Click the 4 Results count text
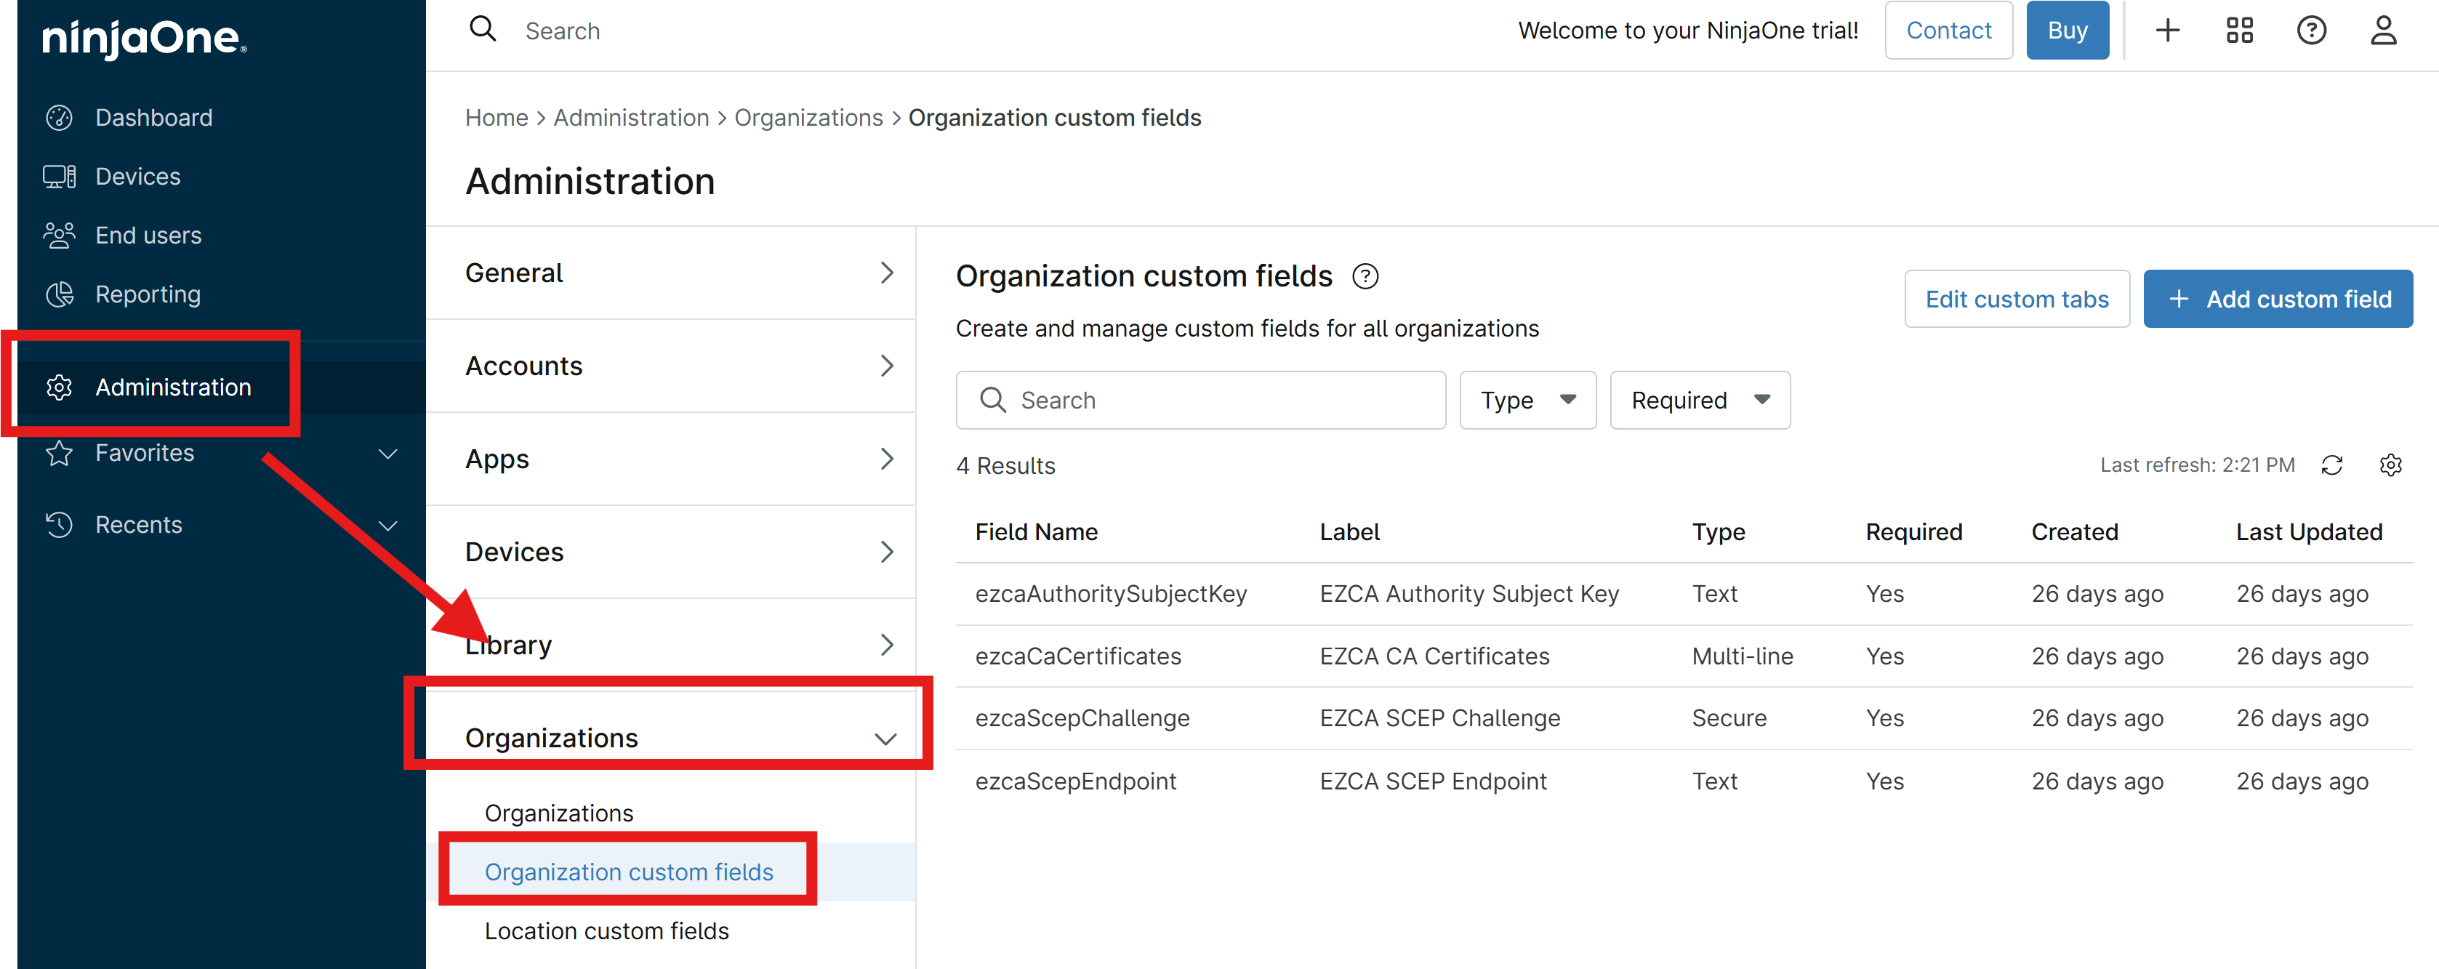The height and width of the screenshot is (969, 2439). pos(1005,466)
